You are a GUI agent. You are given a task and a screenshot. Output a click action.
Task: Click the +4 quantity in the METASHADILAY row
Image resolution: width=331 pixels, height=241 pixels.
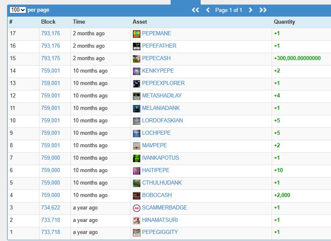[277, 95]
